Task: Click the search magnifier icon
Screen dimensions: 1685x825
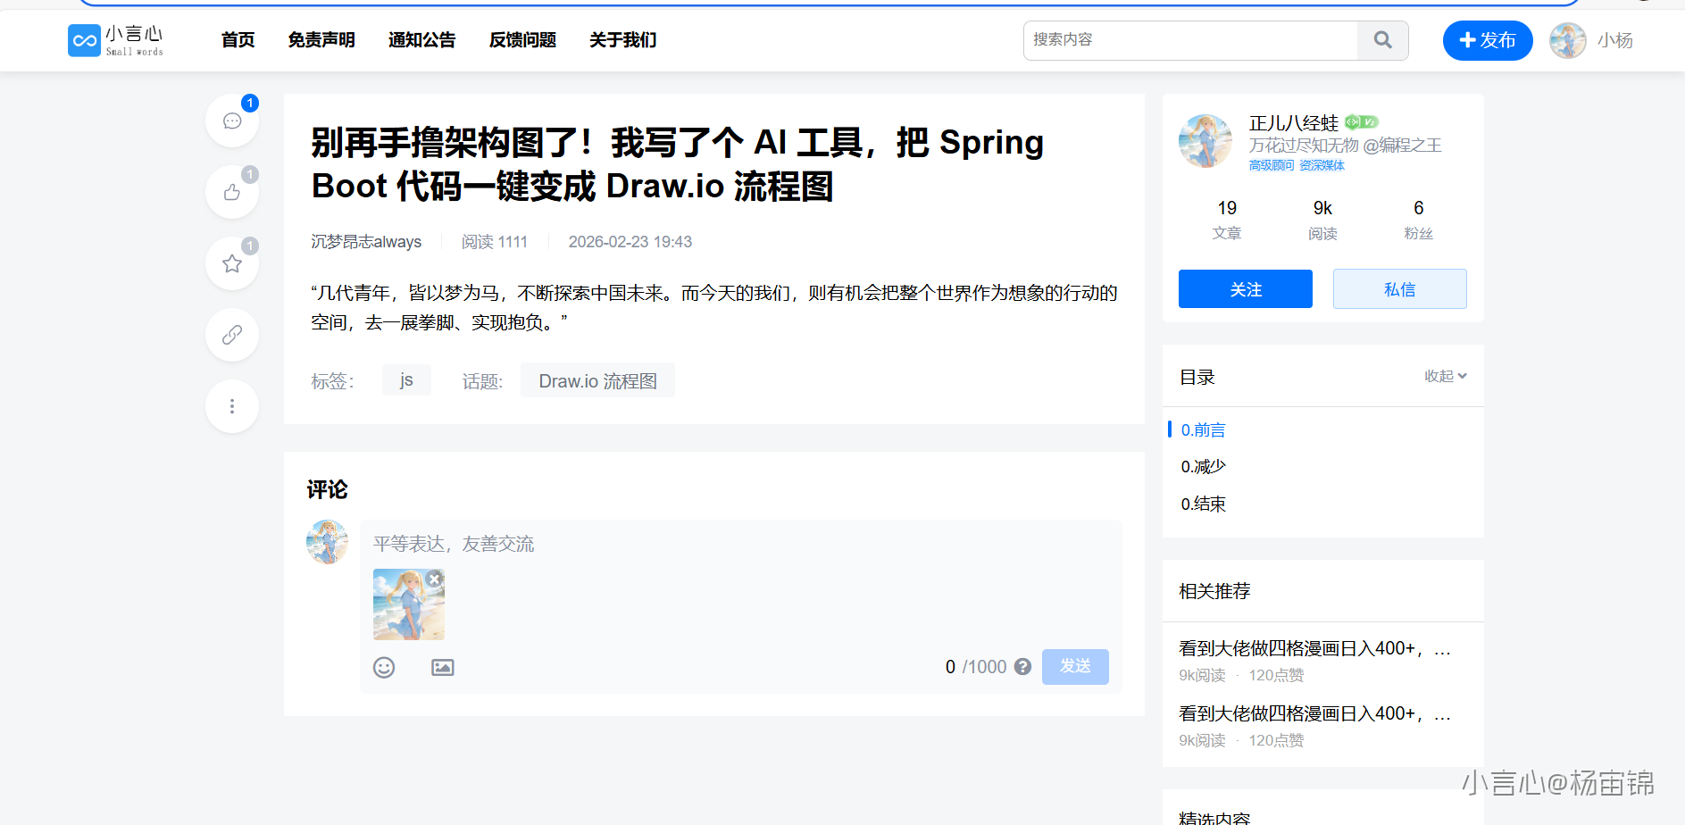Action: tap(1382, 40)
